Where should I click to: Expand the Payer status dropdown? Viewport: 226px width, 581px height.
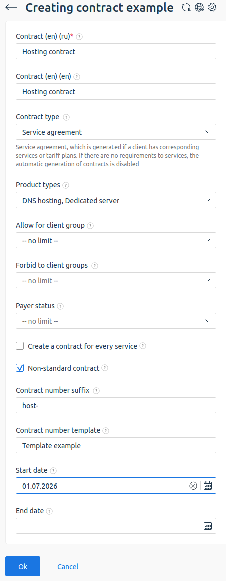(x=116, y=321)
